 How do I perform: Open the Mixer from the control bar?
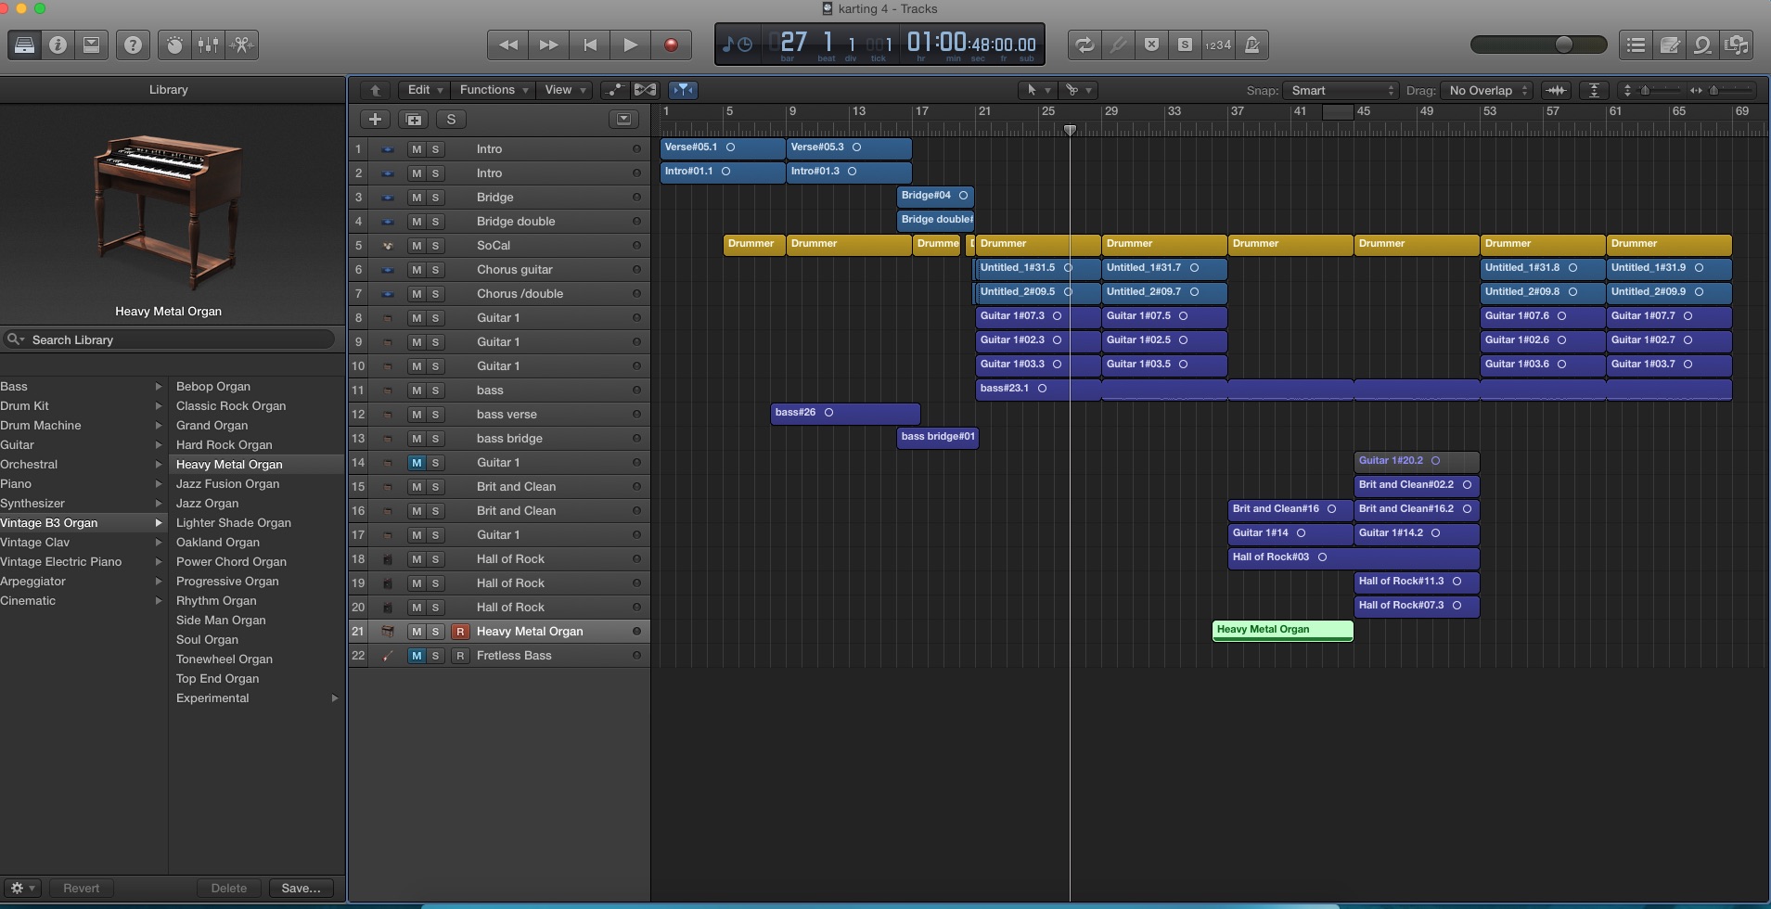[x=208, y=45]
